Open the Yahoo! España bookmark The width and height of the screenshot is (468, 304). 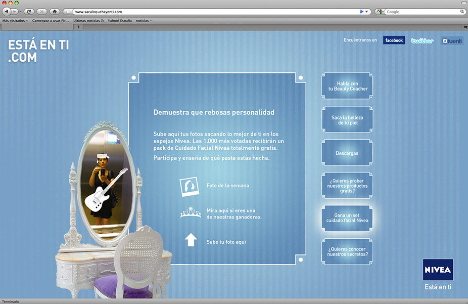point(120,21)
